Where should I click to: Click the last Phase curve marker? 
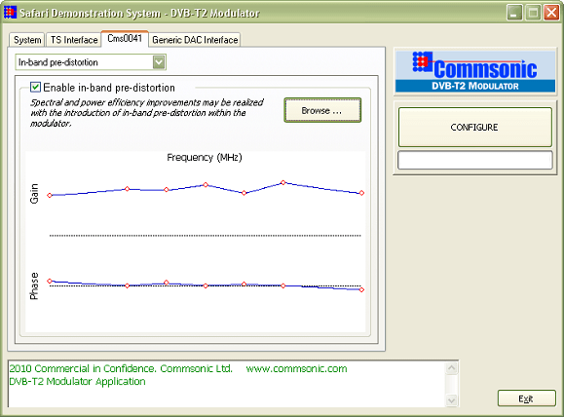(361, 289)
